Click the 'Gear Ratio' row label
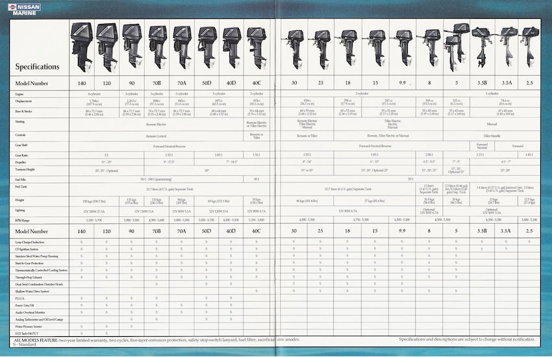Screen dimensions: 552x357 tap(21, 155)
